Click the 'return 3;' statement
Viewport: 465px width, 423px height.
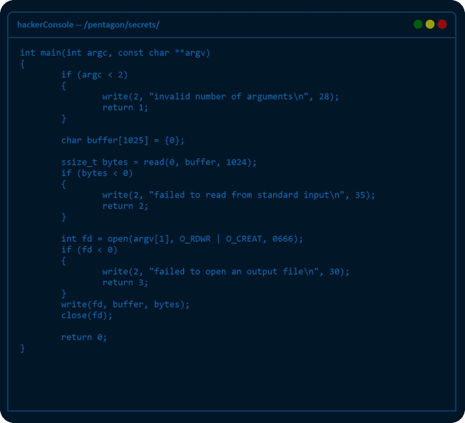pos(125,282)
